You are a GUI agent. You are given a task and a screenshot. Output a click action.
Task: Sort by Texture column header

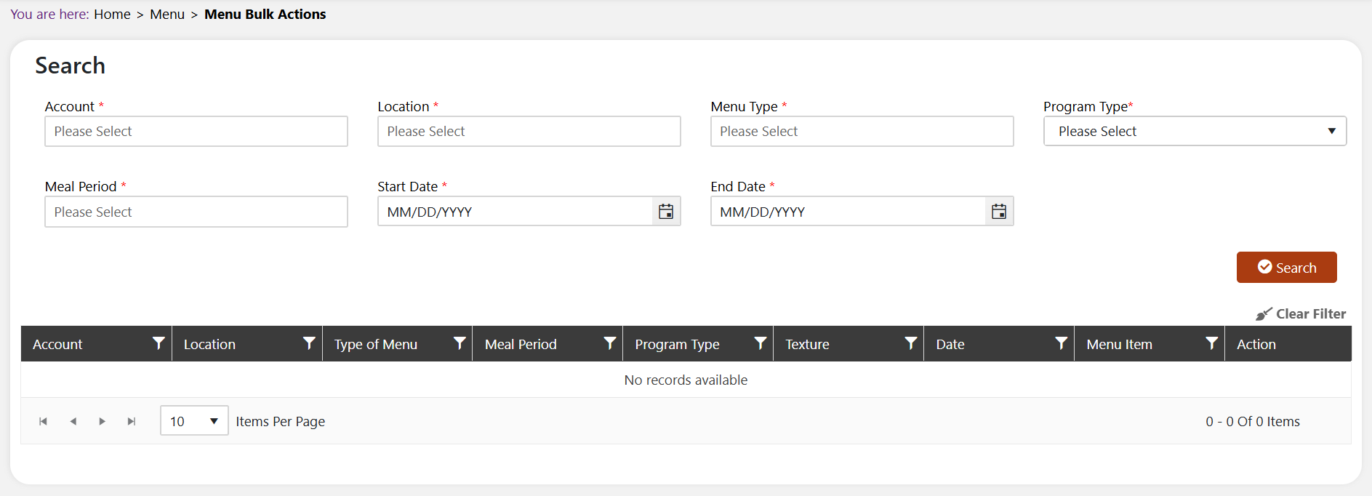click(x=807, y=344)
